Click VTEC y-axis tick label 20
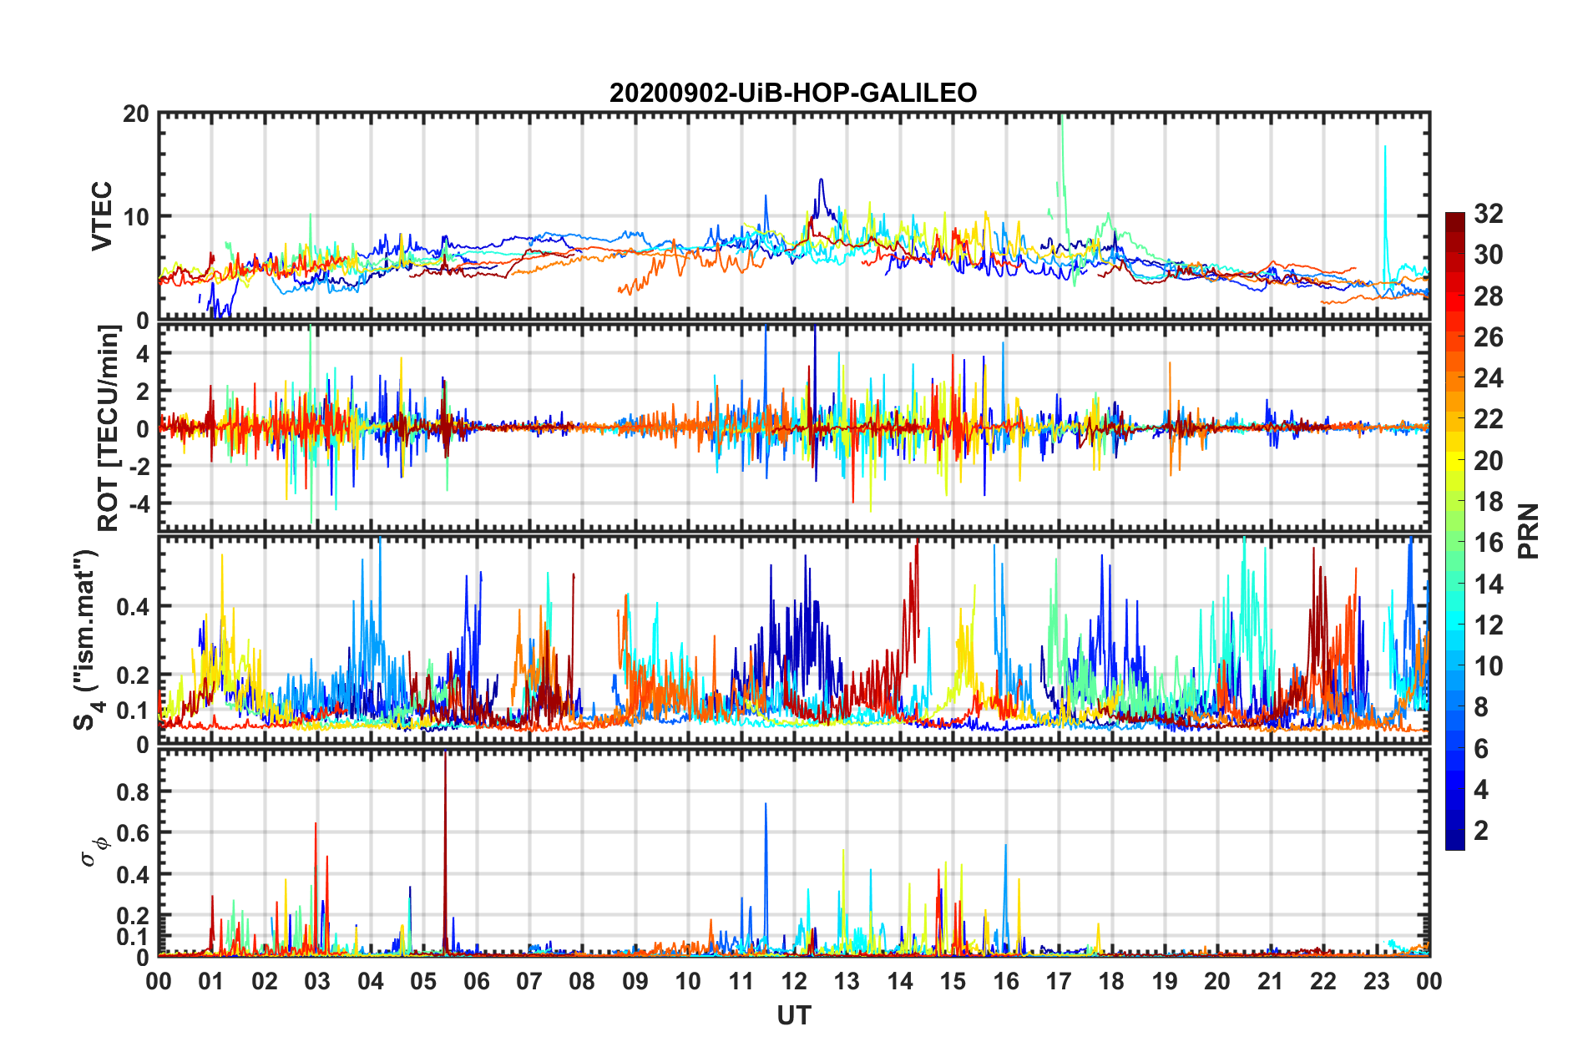The width and height of the screenshot is (1588, 1062). coord(136,114)
